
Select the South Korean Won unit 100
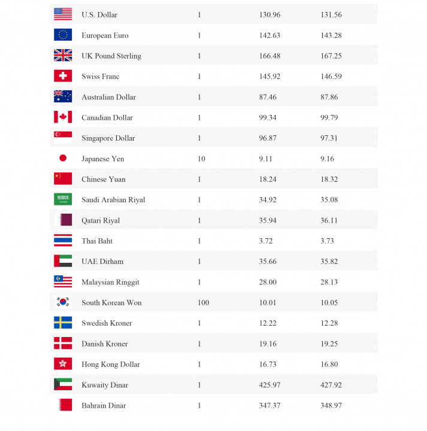204,303
